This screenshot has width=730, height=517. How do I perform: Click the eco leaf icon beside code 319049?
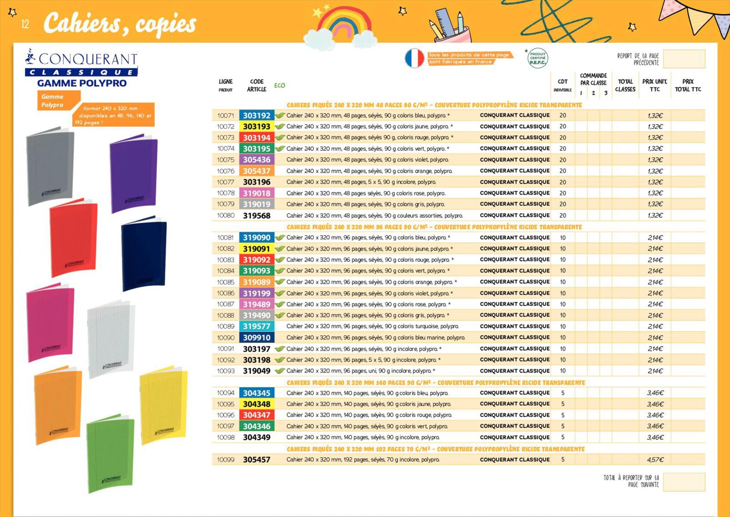point(280,371)
